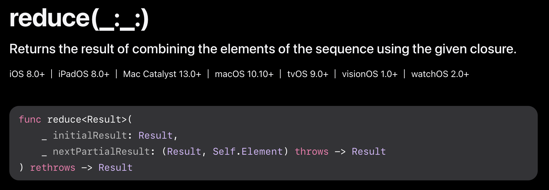Click the Result type following throws arrow
This screenshot has width=549, height=190.
(369, 151)
